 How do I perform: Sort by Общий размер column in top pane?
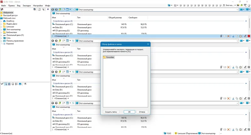[x=115, y=18]
